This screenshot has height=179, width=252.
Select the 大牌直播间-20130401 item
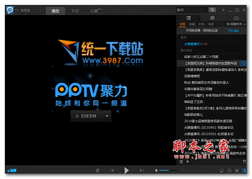(x=209, y=128)
